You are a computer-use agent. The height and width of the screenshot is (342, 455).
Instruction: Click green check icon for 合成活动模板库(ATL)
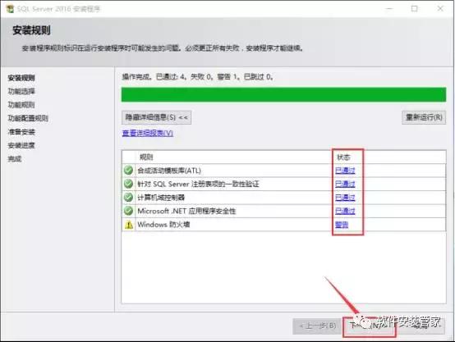click(x=129, y=171)
